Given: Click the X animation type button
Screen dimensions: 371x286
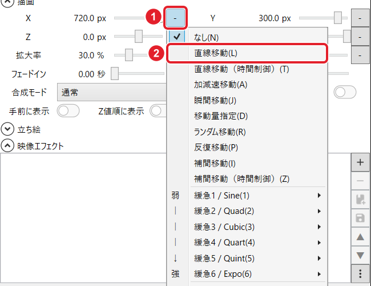Looking at the screenshot, I should (x=175, y=18).
